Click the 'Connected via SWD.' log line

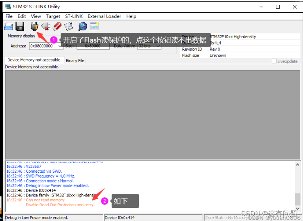[34, 171]
